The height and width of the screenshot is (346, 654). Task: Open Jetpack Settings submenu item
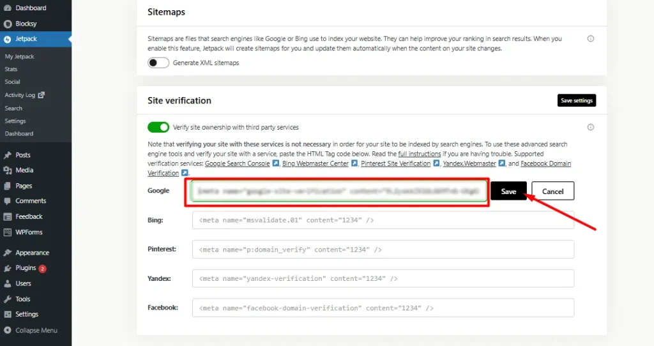point(15,121)
